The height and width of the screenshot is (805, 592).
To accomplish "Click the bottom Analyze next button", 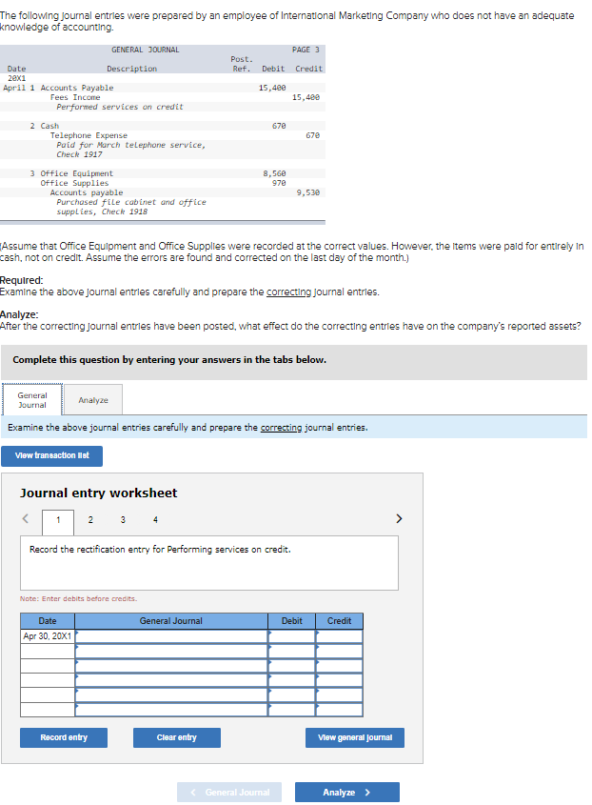I will [x=347, y=793].
